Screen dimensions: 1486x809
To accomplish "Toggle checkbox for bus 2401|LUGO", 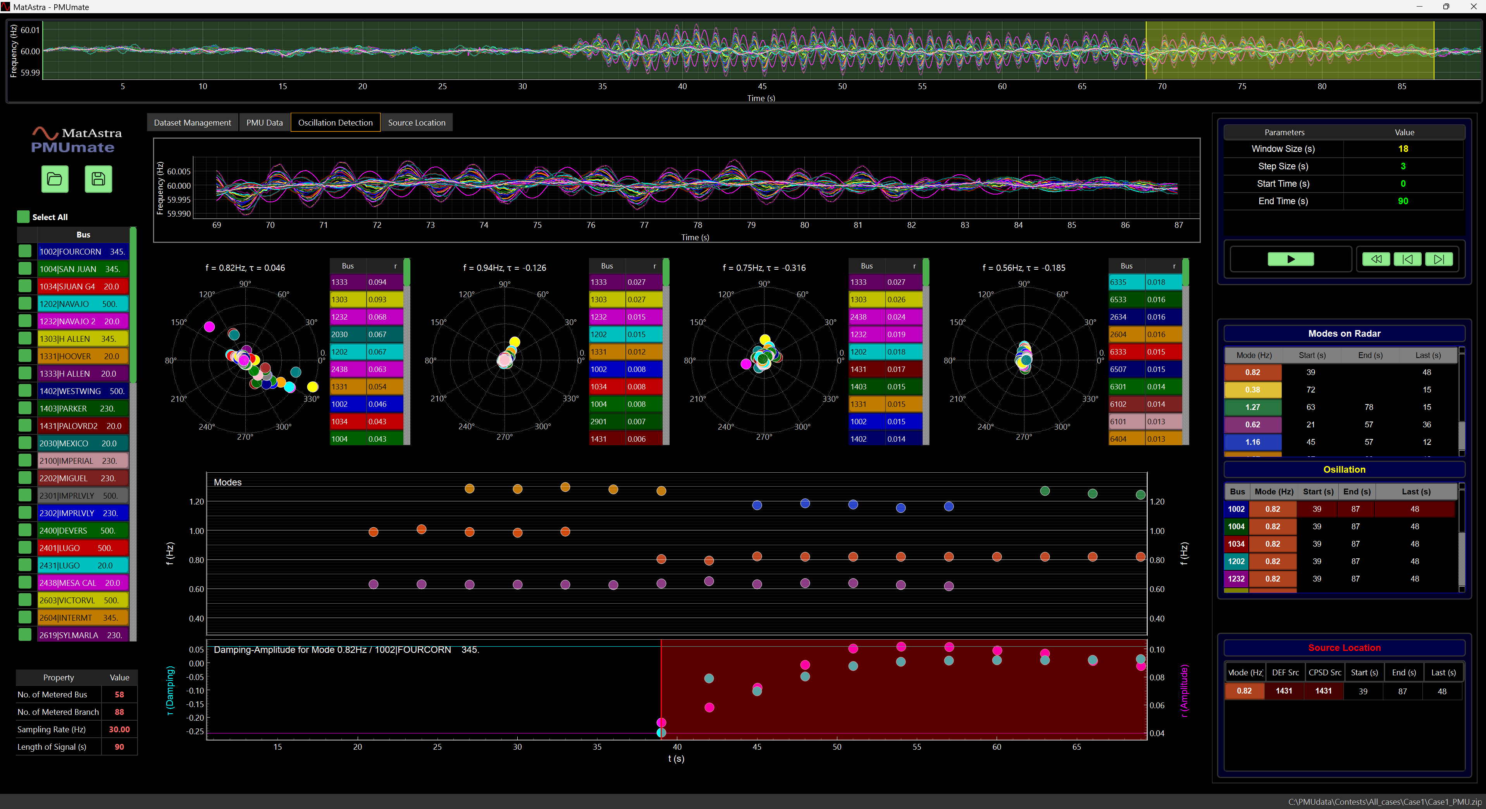I will (x=25, y=548).
